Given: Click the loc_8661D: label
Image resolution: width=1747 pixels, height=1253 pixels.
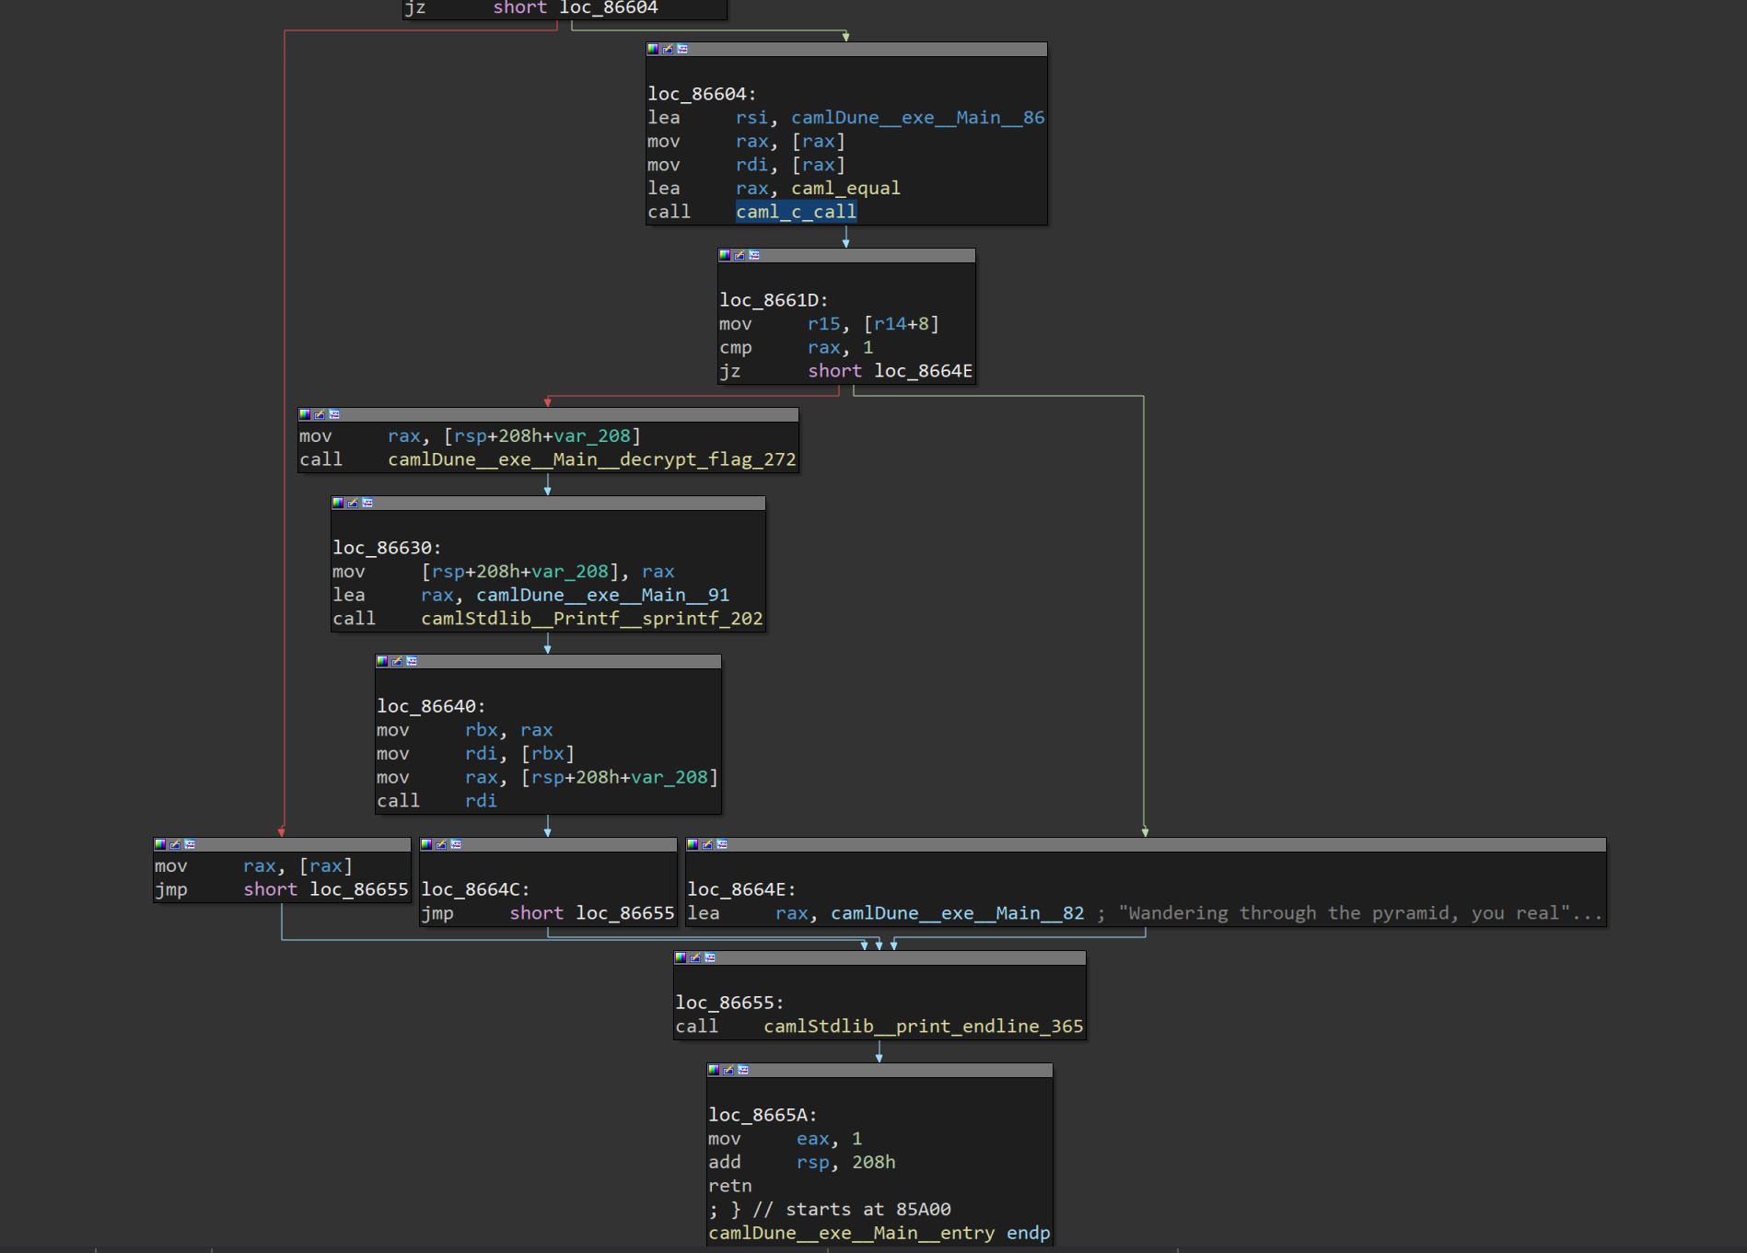Looking at the screenshot, I should click(774, 300).
